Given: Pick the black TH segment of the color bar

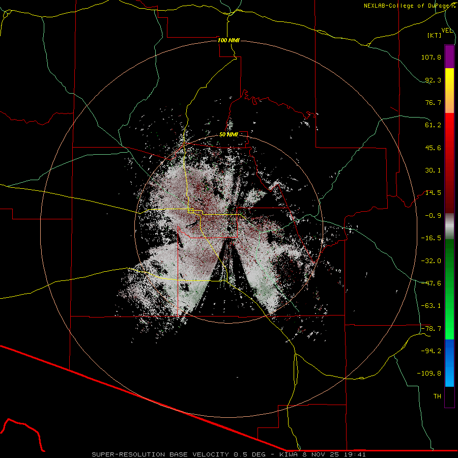Looking at the screenshot, I should (x=449, y=396).
